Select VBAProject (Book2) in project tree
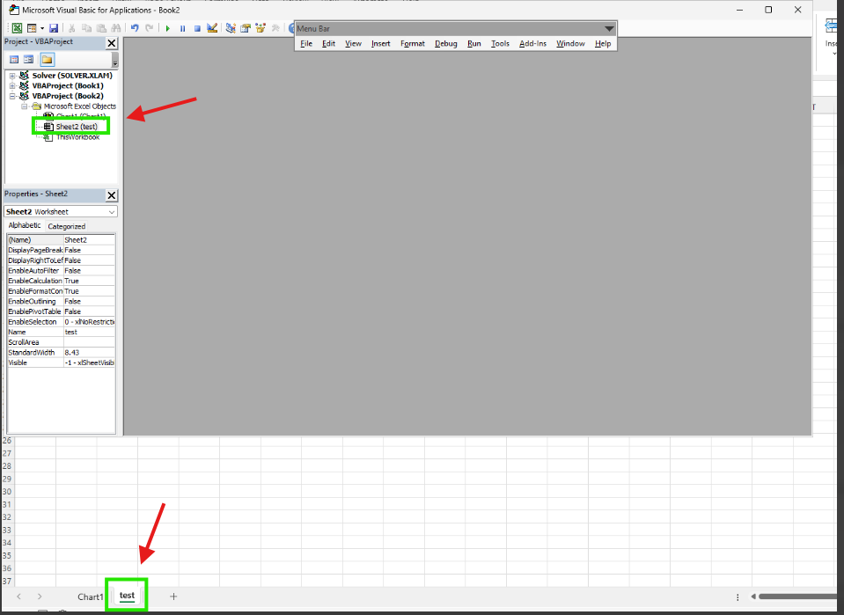The width and height of the screenshot is (844, 615). [68, 96]
